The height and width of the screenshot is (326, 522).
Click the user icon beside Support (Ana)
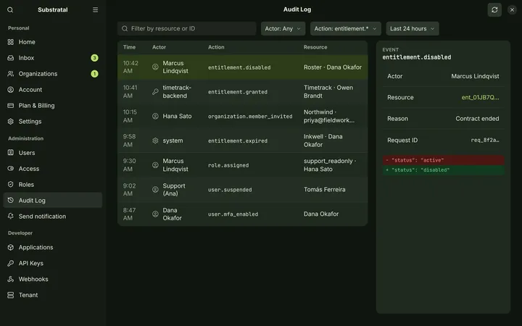click(155, 190)
